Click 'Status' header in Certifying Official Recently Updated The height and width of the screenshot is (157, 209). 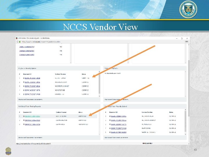(x=171, y=112)
